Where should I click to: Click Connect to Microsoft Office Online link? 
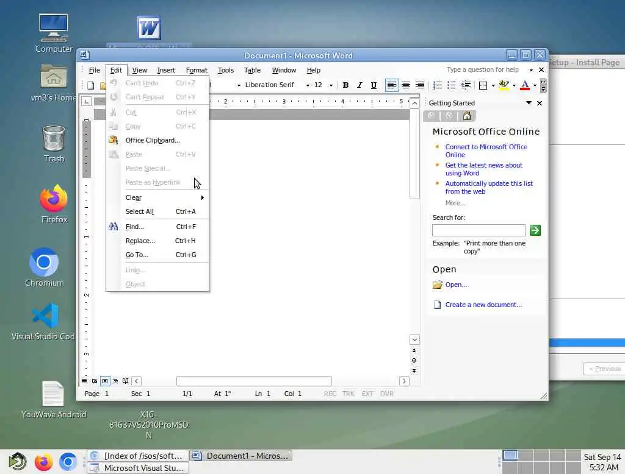(x=486, y=151)
